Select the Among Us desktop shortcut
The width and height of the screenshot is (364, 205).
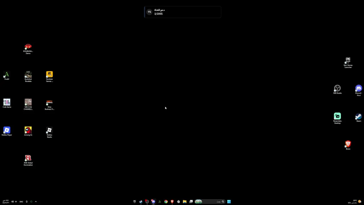coord(28,132)
